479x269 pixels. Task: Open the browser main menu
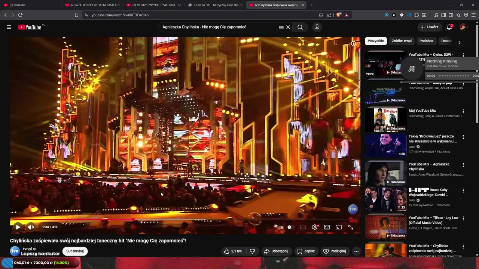[474, 15]
